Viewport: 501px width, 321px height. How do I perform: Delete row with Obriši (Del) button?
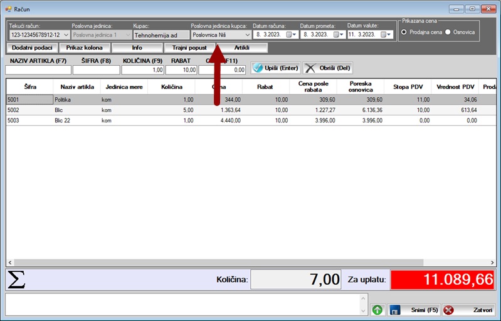point(327,68)
